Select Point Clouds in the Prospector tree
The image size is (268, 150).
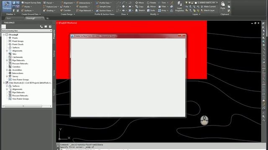coord(18,45)
